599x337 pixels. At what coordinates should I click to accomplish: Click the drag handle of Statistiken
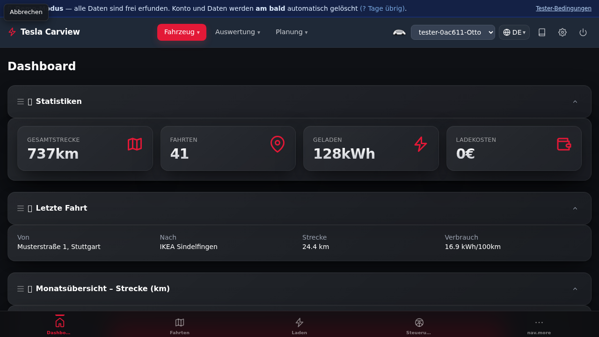point(21,102)
